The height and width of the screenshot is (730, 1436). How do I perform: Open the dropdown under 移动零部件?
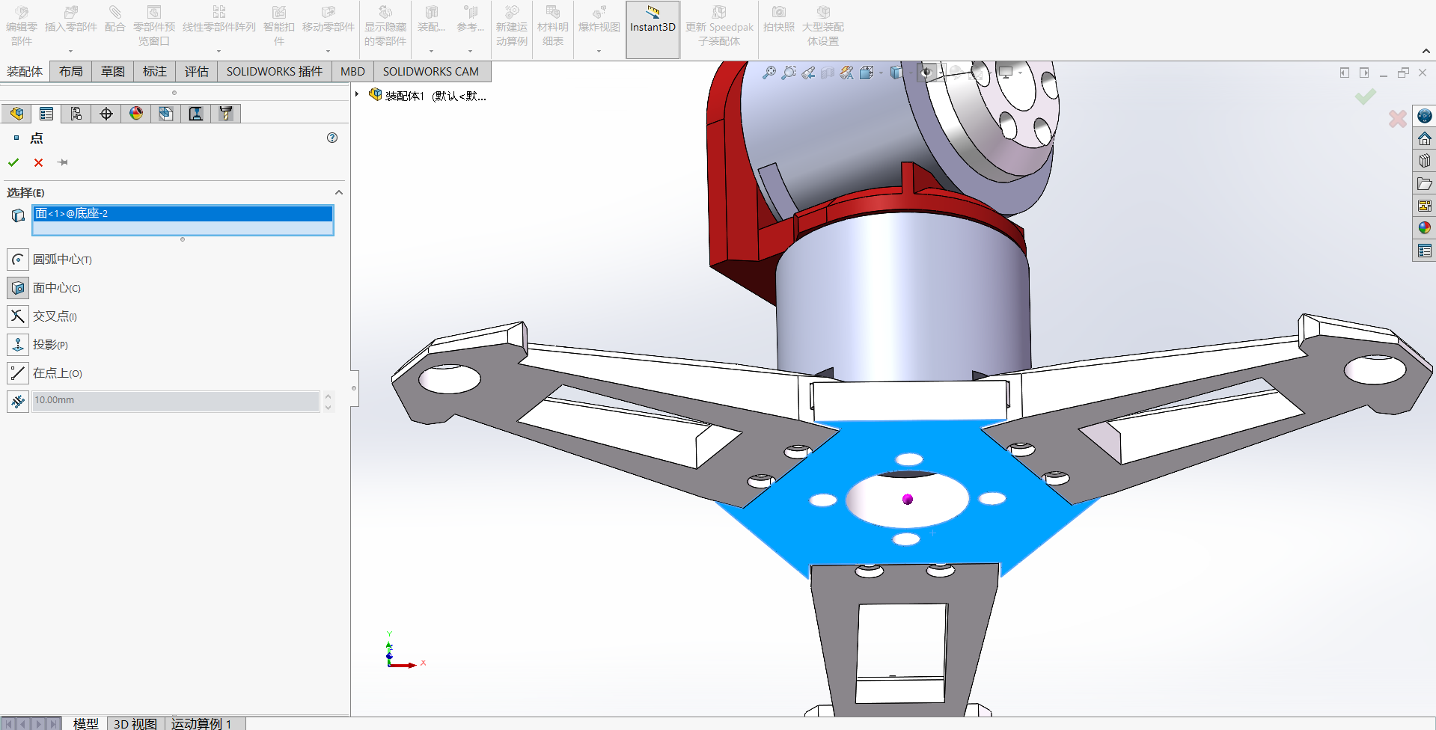point(328,52)
